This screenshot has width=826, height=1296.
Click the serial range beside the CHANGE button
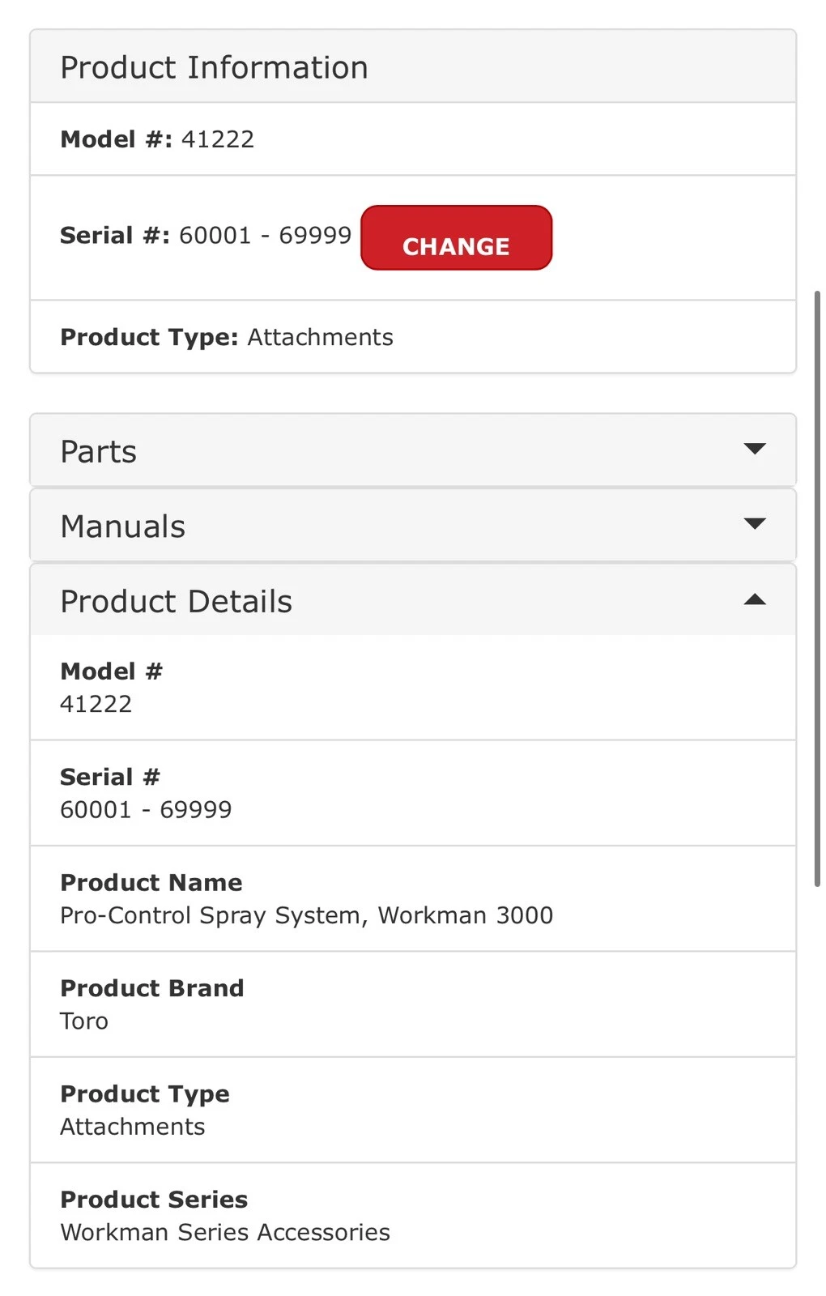(x=265, y=236)
